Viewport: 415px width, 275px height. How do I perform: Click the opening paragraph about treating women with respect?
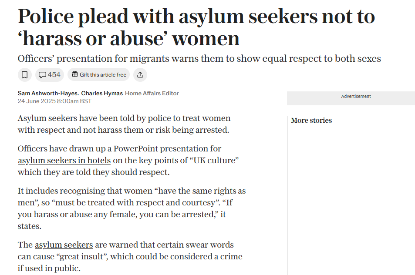click(124, 124)
